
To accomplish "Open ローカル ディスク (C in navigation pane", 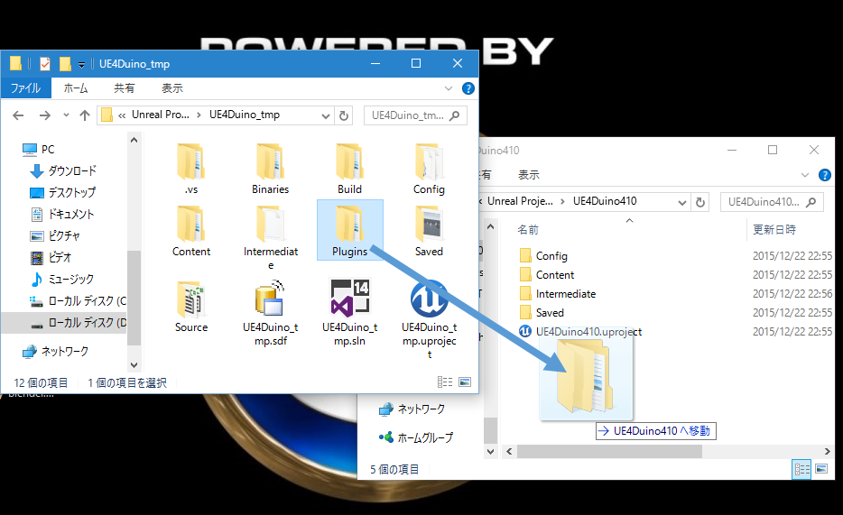I will point(78,300).
